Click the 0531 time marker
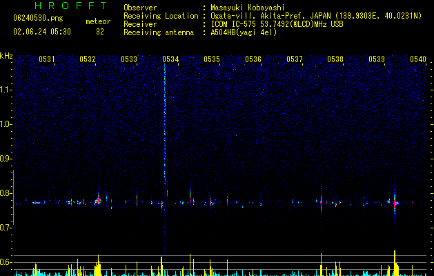The height and width of the screenshot is (276, 434). tap(46, 59)
